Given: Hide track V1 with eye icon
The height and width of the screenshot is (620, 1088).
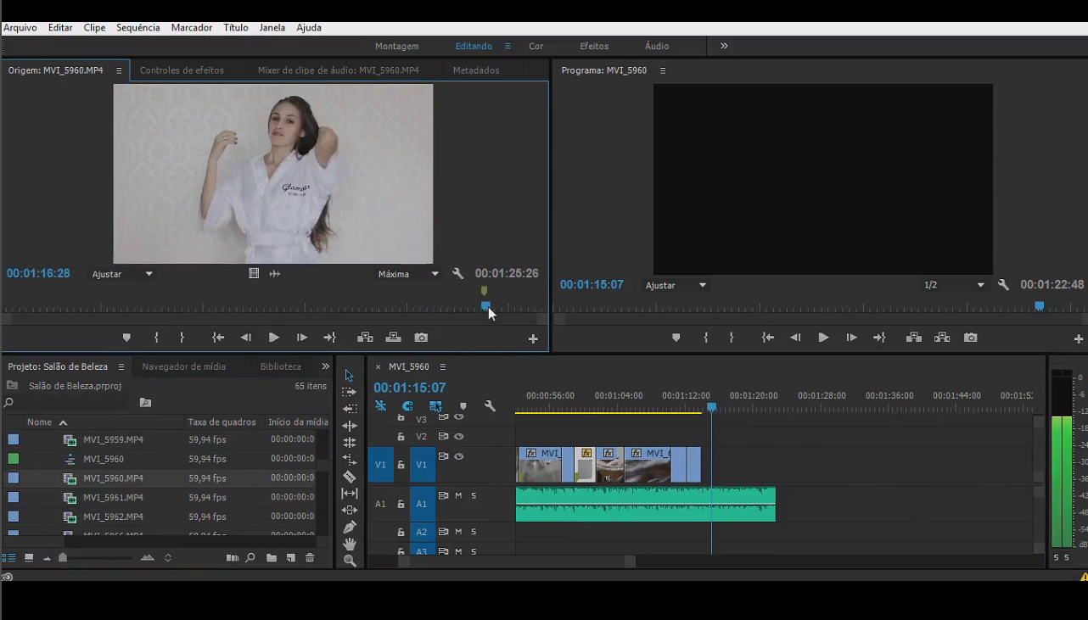Looking at the screenshot, I should [459, 456].
